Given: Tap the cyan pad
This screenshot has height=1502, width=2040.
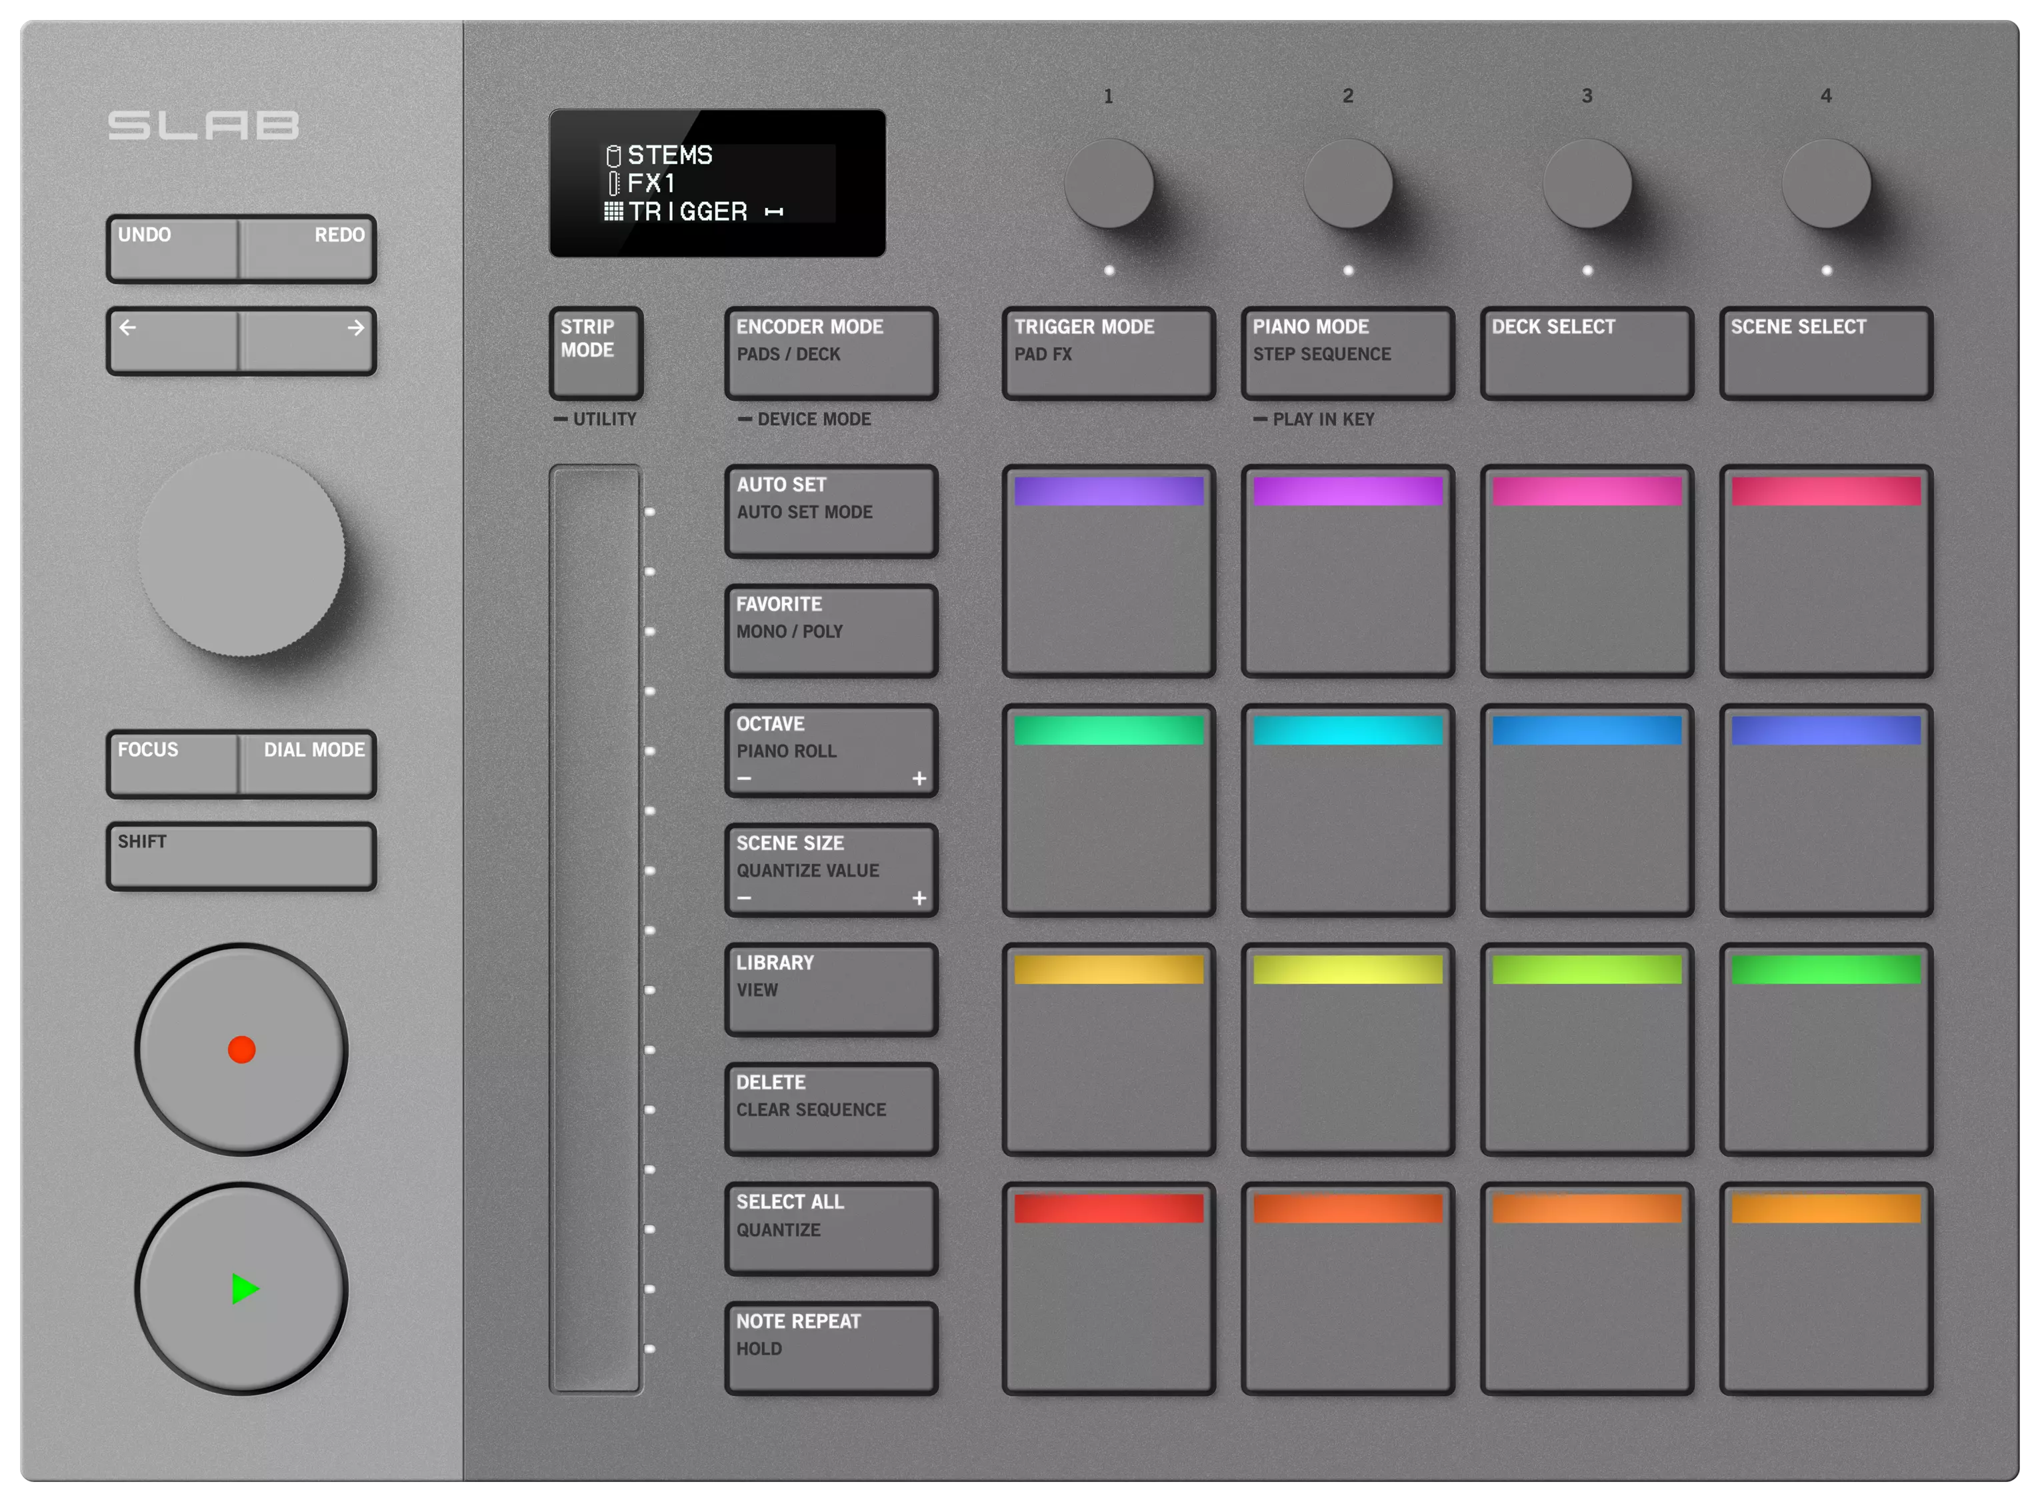Looking at the screenshot, I should (1347, 810).
